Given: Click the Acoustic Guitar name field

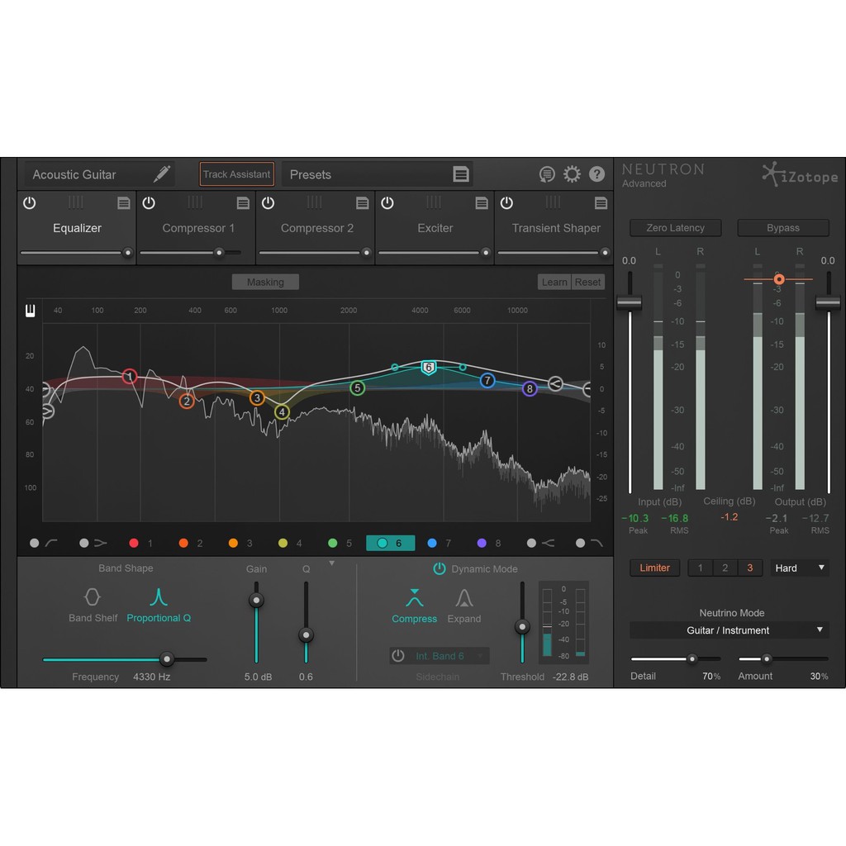Looking at the screenshot, I should tap(99, 174).
